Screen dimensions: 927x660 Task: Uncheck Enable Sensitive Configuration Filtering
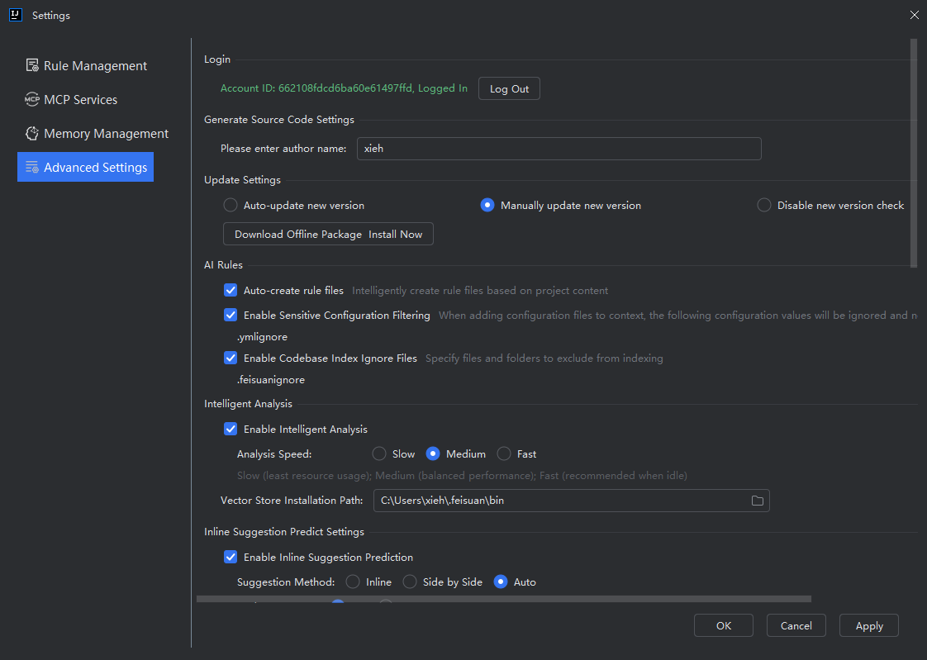(x=231, y=316)
